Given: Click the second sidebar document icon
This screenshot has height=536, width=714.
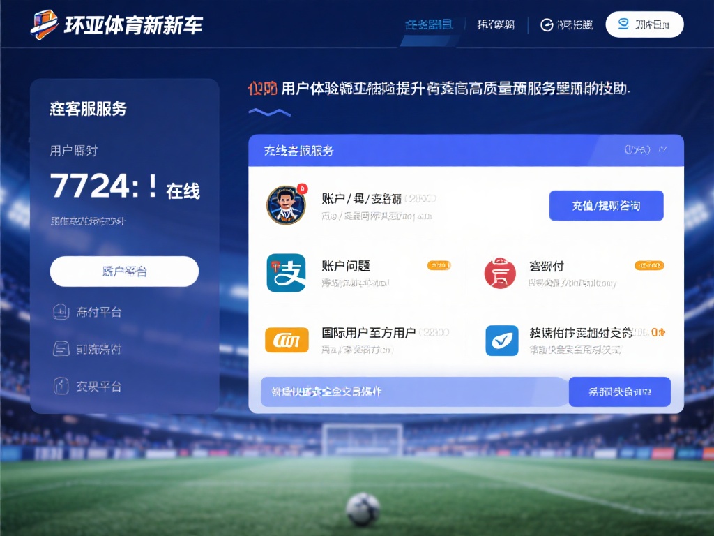Looking at the screenshot, I should tap(61, 349).
